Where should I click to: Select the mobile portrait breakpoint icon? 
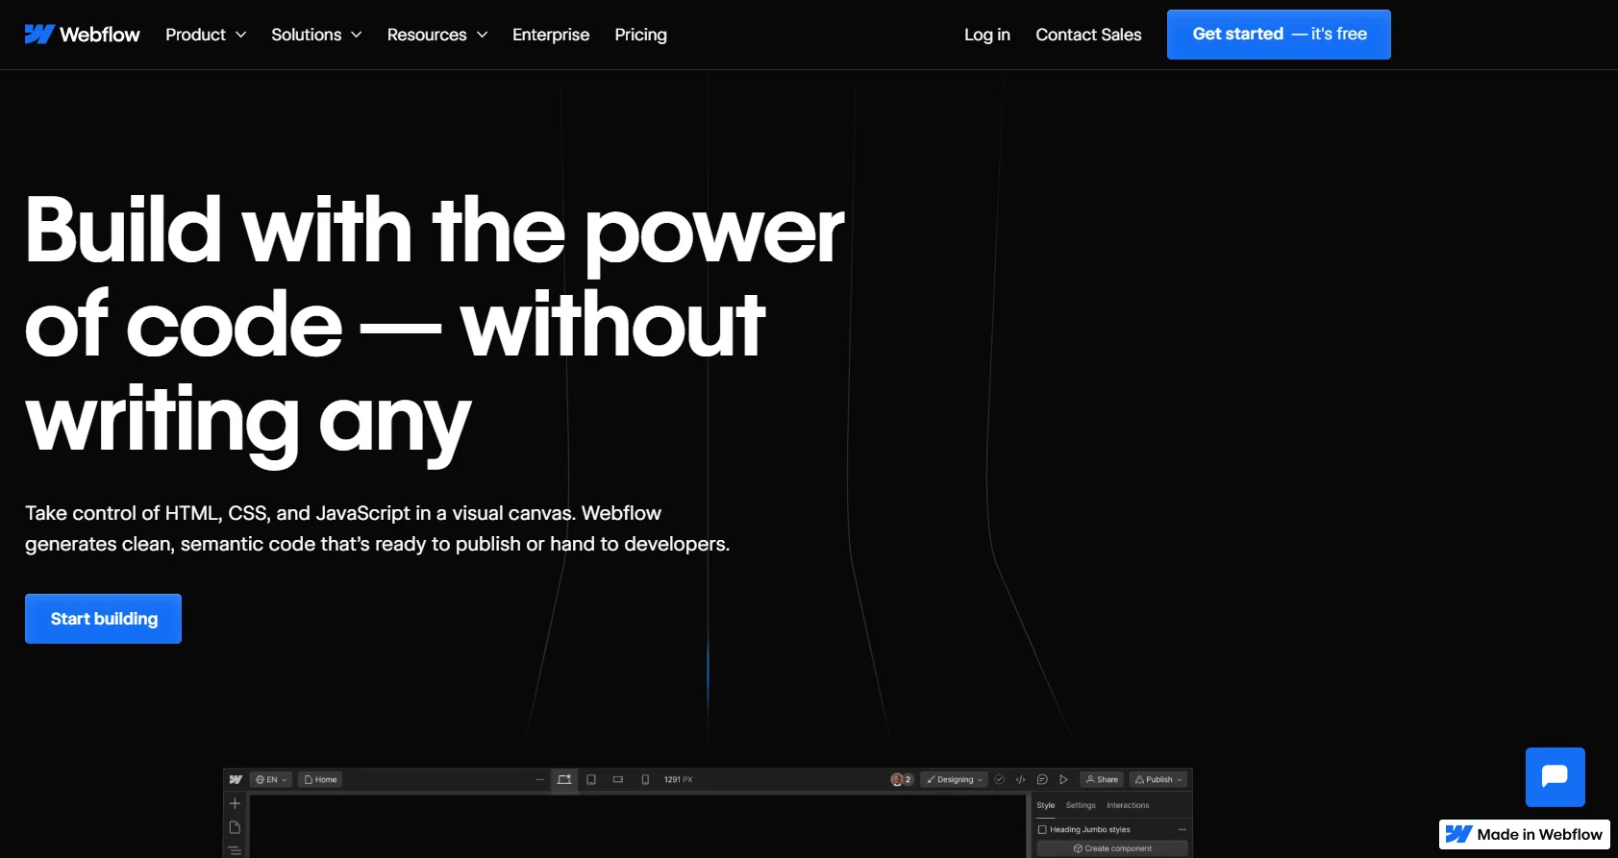pyautogui.click(x=645, y=779)
